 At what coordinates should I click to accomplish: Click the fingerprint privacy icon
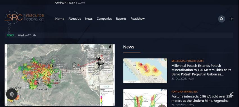tap(12, 94)
